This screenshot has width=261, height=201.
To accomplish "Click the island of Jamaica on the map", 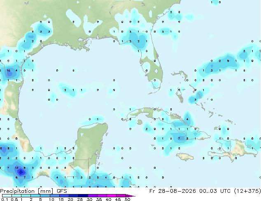I will (x=185, y=157).
